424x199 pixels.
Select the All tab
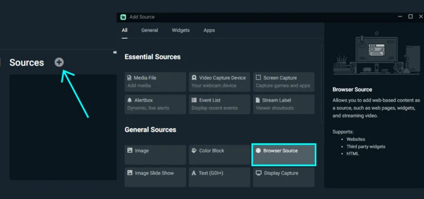(125, 30)
